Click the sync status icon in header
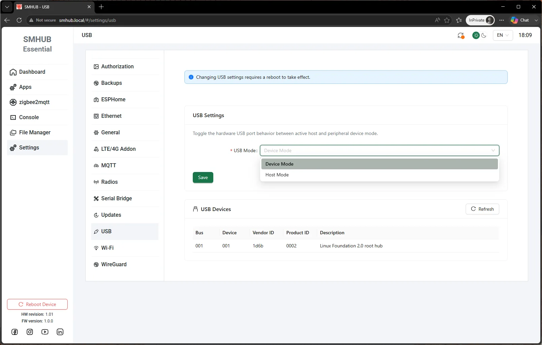This screenshot has height=345, width=542. coord(461,35)
